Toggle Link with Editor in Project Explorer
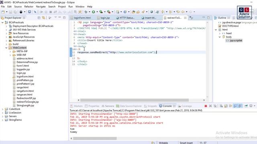This screenshot has width=257, height=144. click(x=43, y=18)
